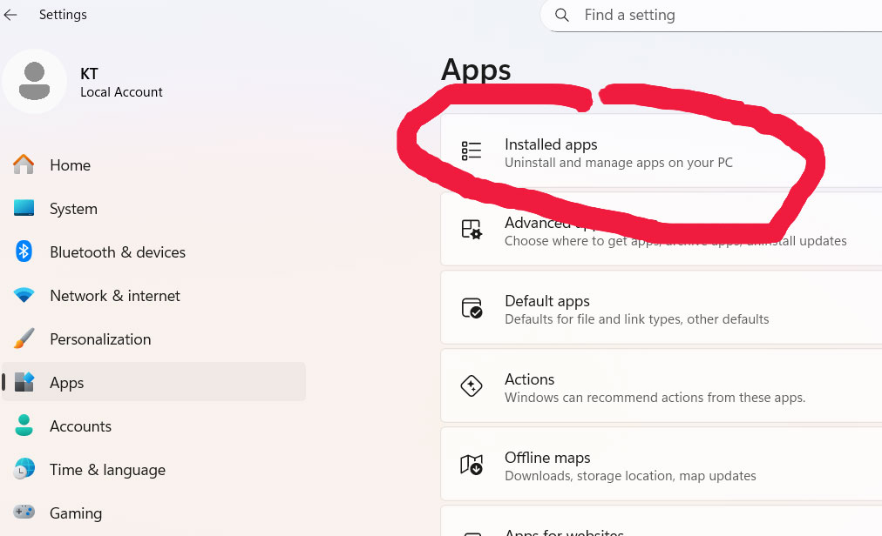Click the Actions sparkle icon
882x536 pixels.
(x=472, y=385)
